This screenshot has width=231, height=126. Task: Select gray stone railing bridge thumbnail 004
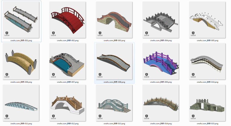click(161, 20)
